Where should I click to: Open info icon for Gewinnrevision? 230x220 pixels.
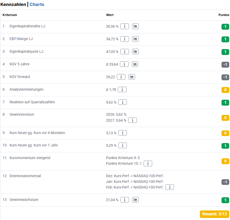(x=133, y=120)
